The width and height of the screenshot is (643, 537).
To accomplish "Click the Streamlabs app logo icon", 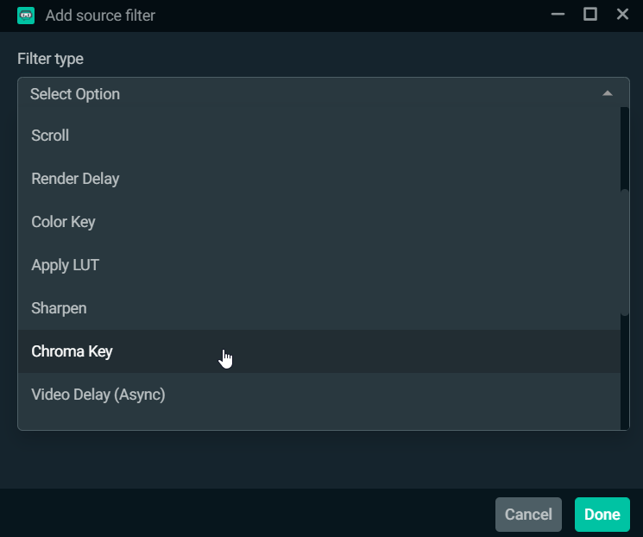I will 26,16.
